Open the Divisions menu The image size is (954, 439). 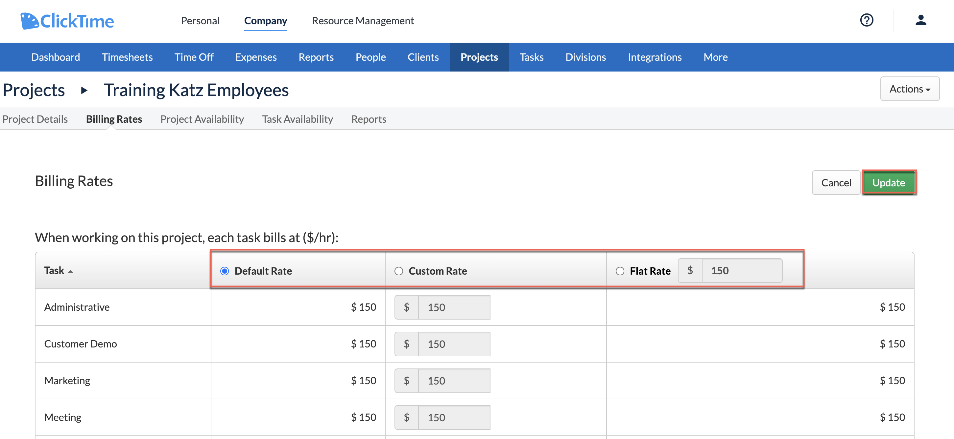coord(585,57)
